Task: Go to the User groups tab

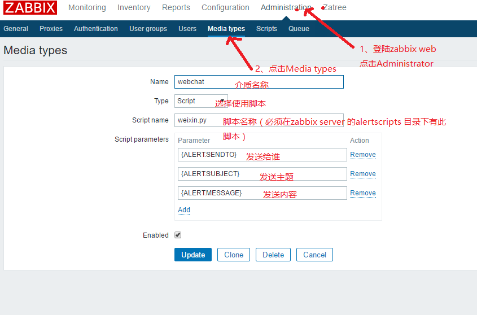Action: click(x=148, y=29)
